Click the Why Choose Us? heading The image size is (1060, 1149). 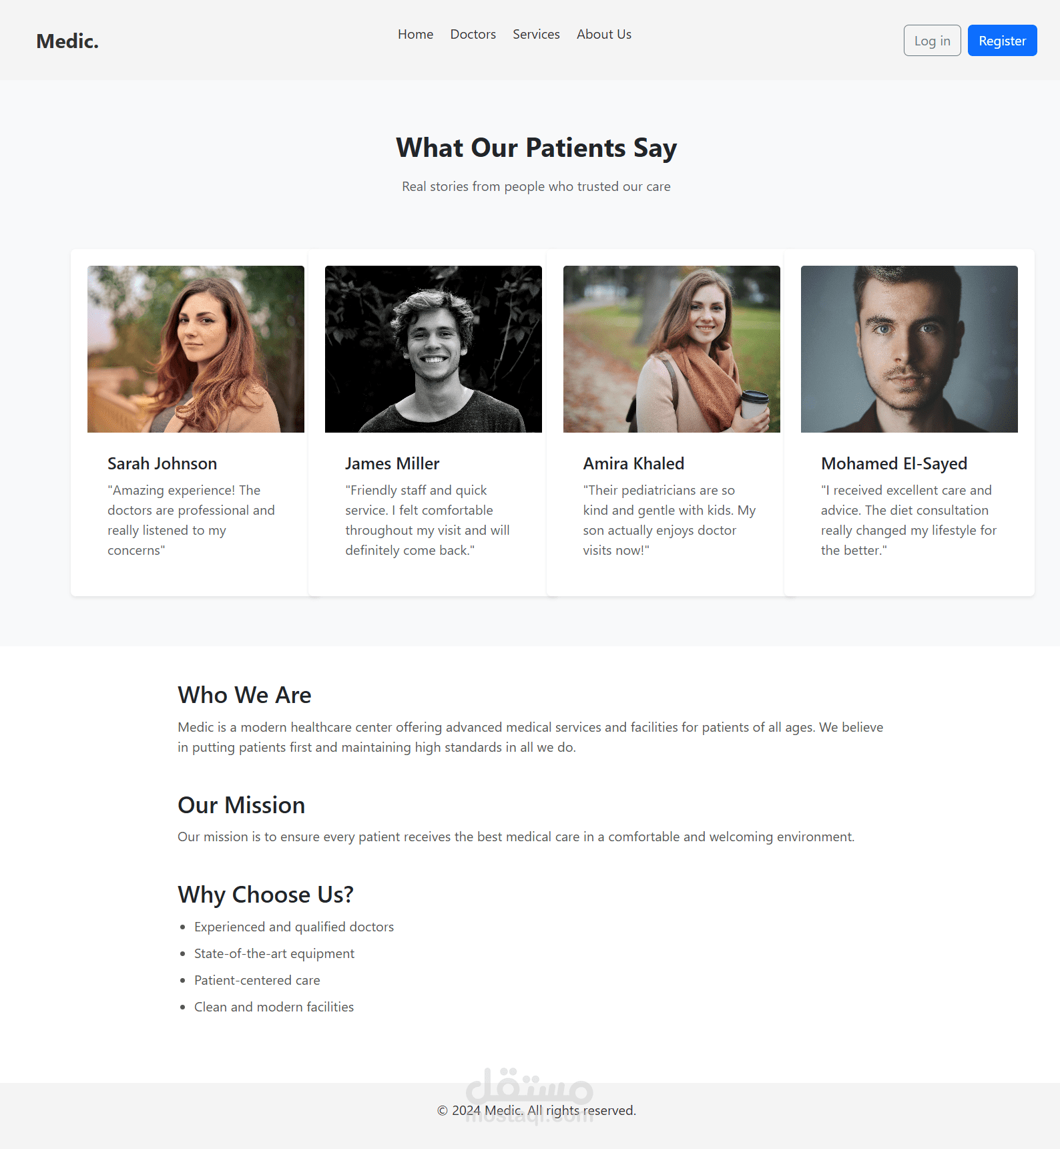click(266, 895)
